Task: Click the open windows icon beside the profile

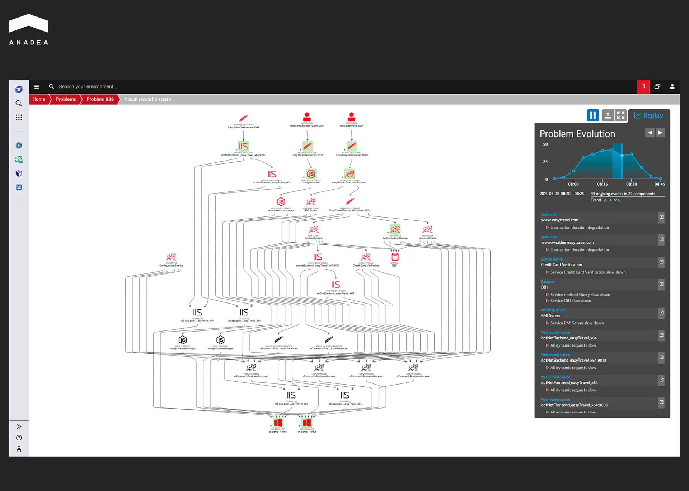Action: pyautogui.click(x=657, y=86)
